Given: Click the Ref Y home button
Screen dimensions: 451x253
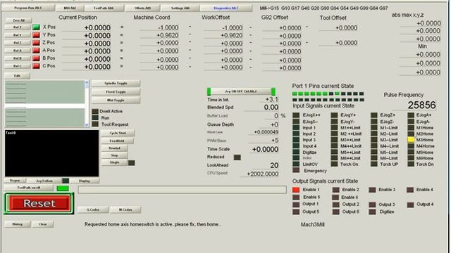Looking at the screenshot, I should [17, 35].
